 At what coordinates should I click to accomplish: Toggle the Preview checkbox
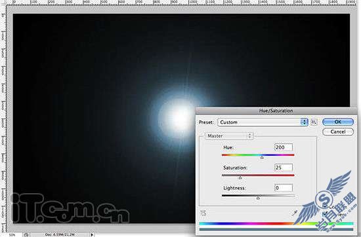point(325,214)
